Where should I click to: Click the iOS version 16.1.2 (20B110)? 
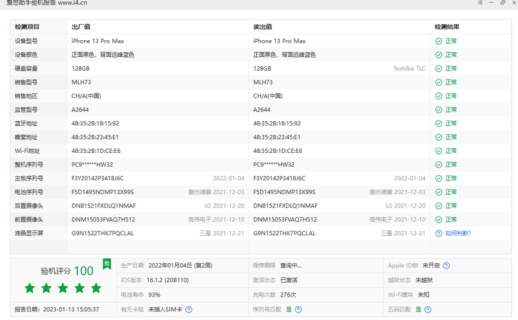(x=168, y=280)
